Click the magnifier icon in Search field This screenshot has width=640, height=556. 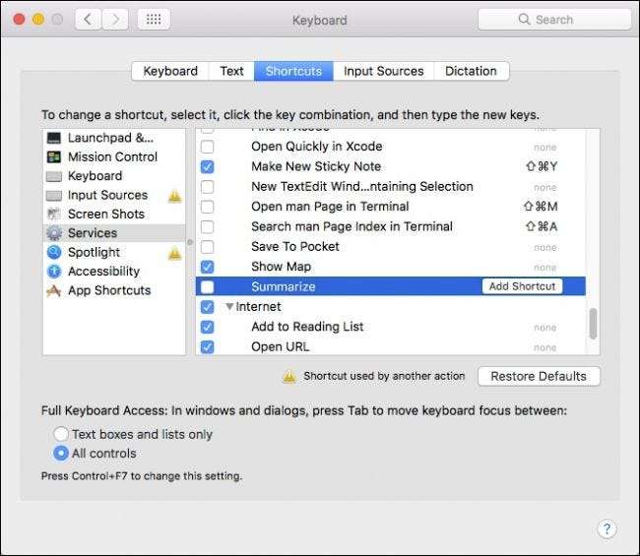tap(524, 19)
